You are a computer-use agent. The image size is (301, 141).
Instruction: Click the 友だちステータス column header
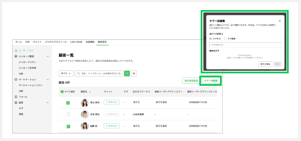point(141,92)
